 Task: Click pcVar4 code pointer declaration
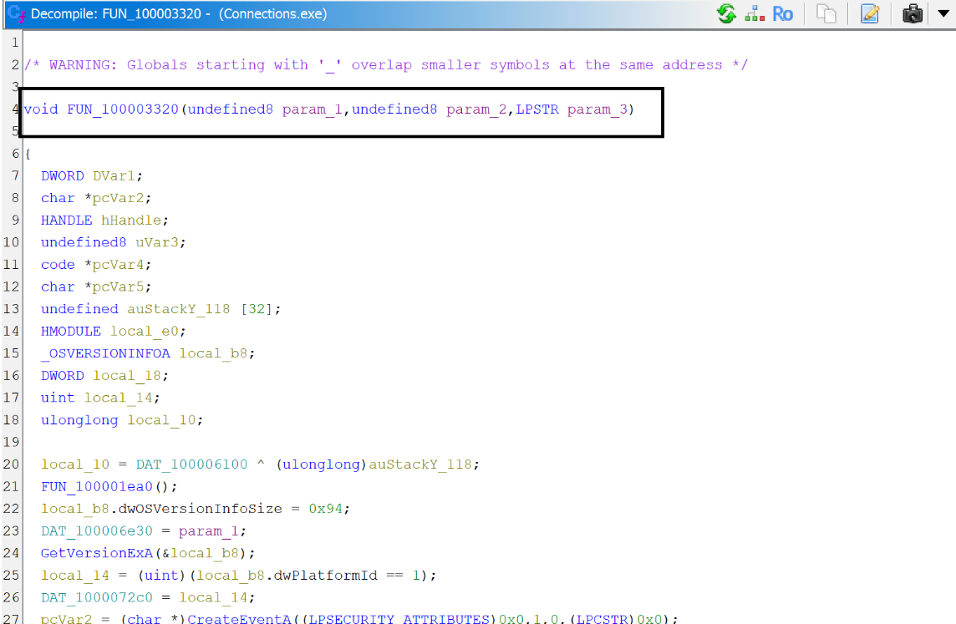pos(119,265)
